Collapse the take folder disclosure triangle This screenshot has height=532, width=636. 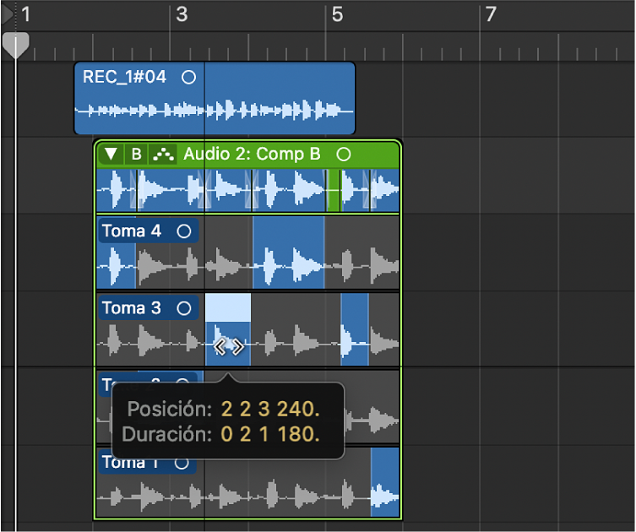[111, 154]
